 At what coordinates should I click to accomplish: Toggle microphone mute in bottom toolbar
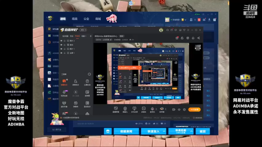152,109
